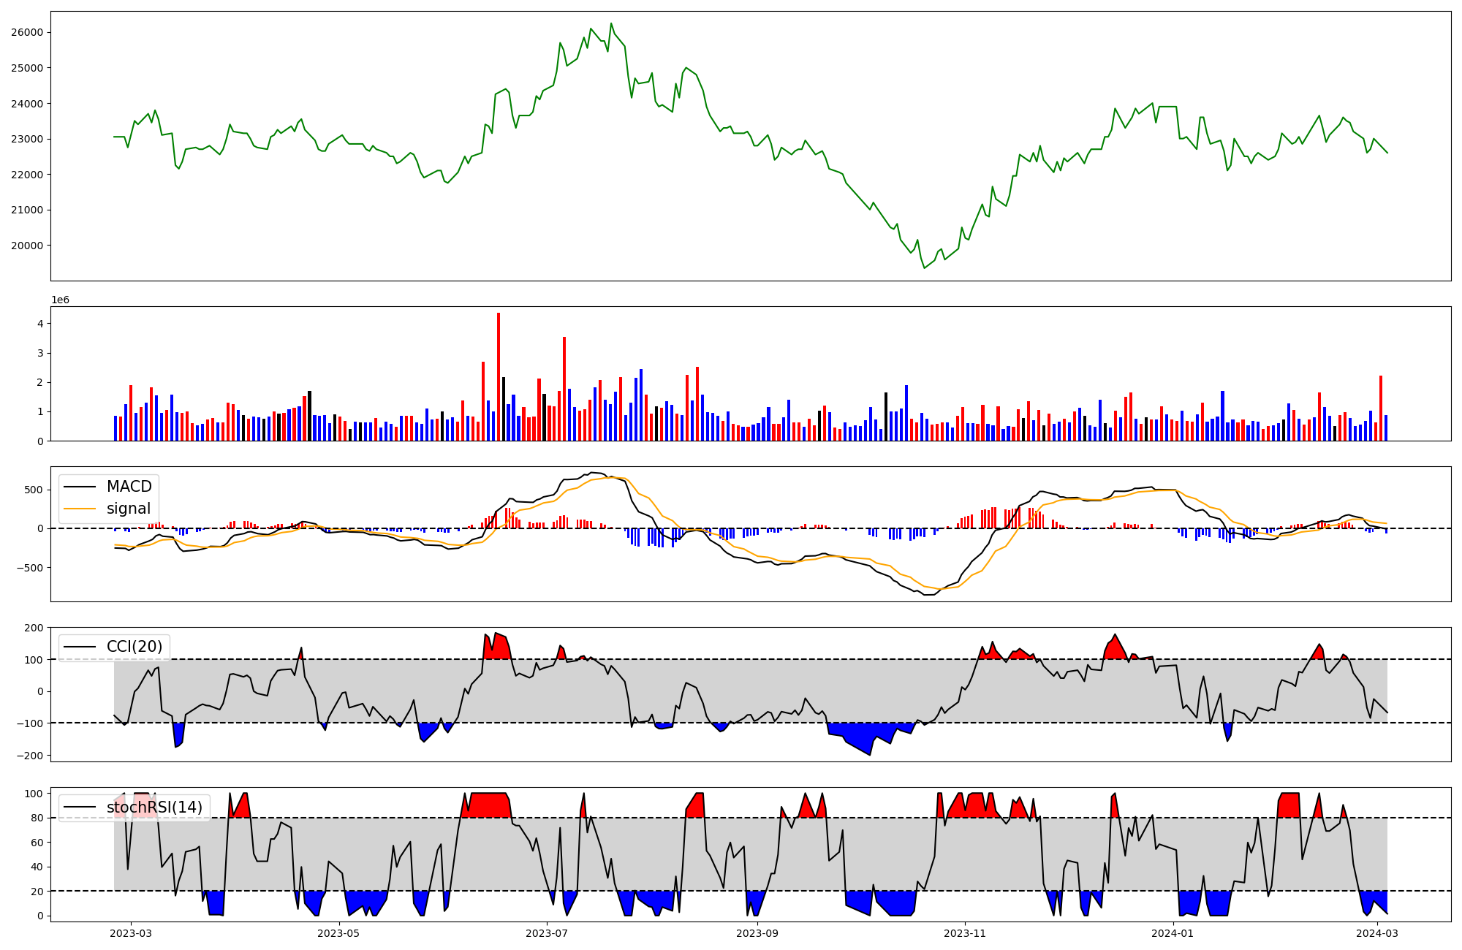Click the 2023-03 date tick label
The width and height of the screenshot is (1462, 950).
pos(132,933)
